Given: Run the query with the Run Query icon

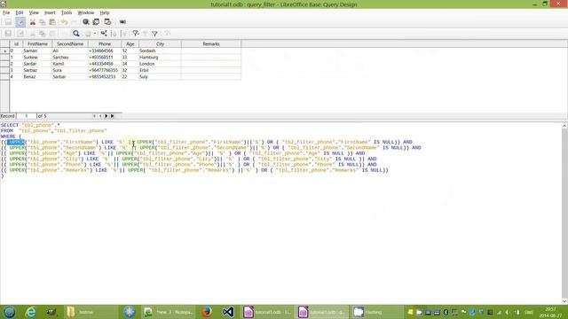Looking at the screenshot, I should coord(86,22).
